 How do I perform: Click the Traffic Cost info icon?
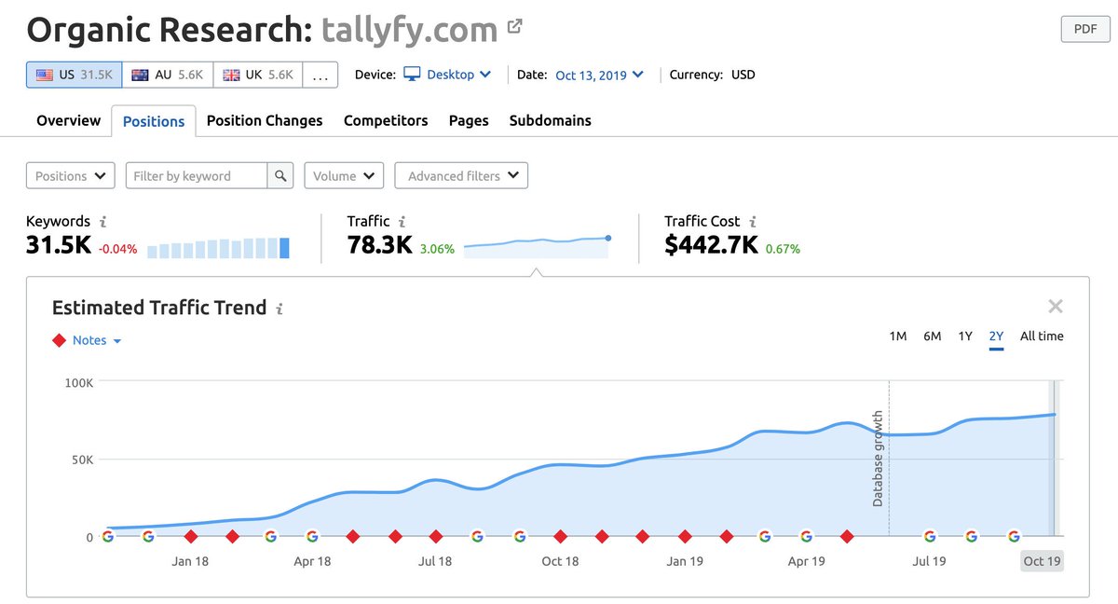(753, 222)
